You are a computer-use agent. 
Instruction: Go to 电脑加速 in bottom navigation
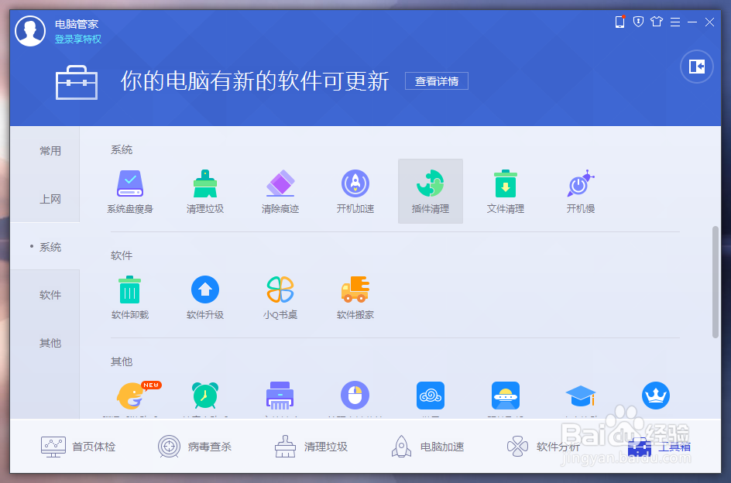coord(427,447)
